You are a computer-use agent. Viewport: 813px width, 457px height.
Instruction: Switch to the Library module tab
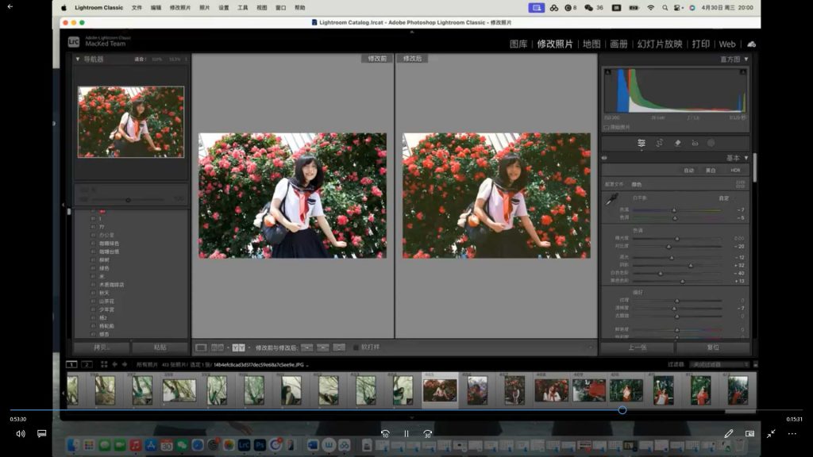point(518,44)
